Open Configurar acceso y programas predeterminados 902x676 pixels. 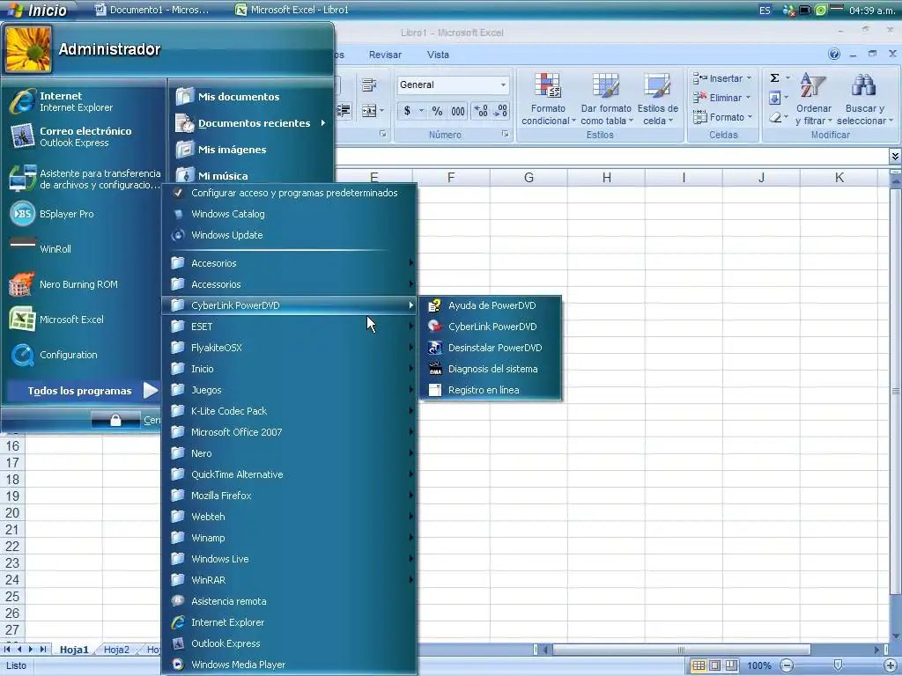[289, 193]
